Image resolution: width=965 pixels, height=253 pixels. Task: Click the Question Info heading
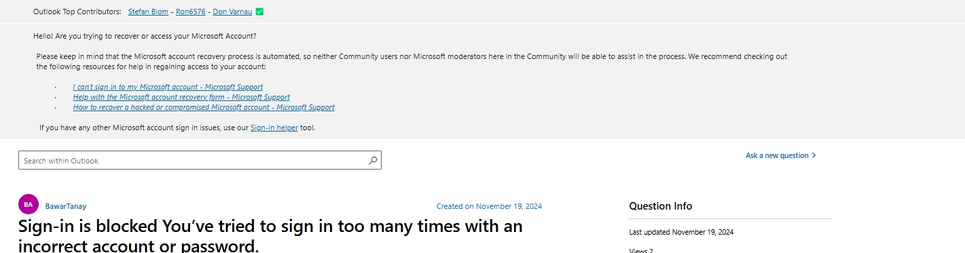[660, 206]
